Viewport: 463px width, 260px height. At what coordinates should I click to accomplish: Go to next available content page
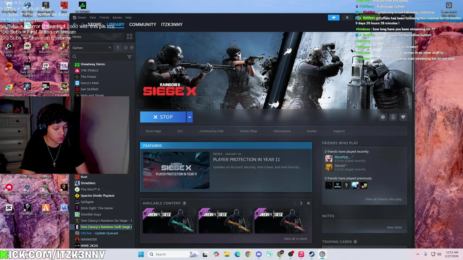301,203
